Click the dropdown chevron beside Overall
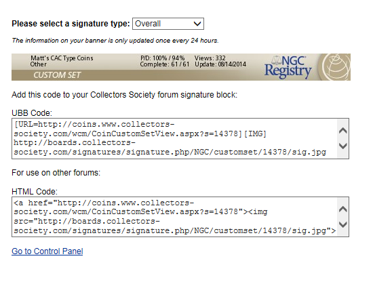The width and height of the screenshot is (373, 288). click(197, 24)
